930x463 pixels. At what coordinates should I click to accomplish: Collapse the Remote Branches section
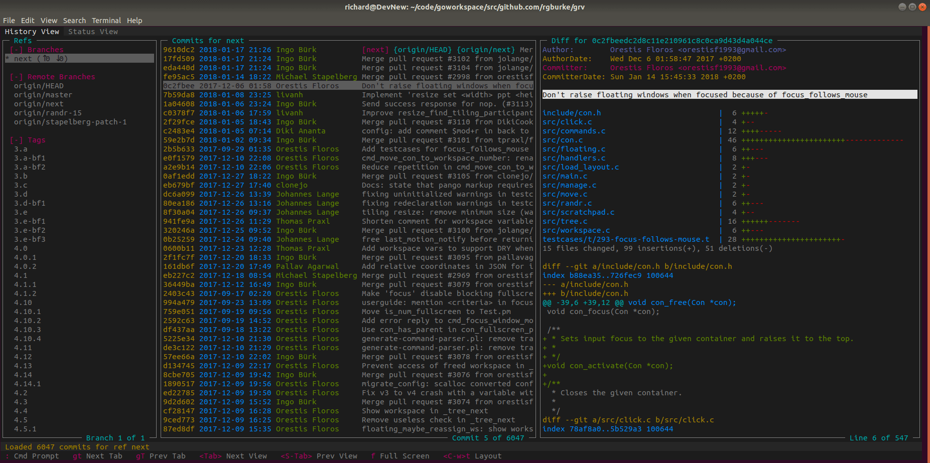point(52,77)
